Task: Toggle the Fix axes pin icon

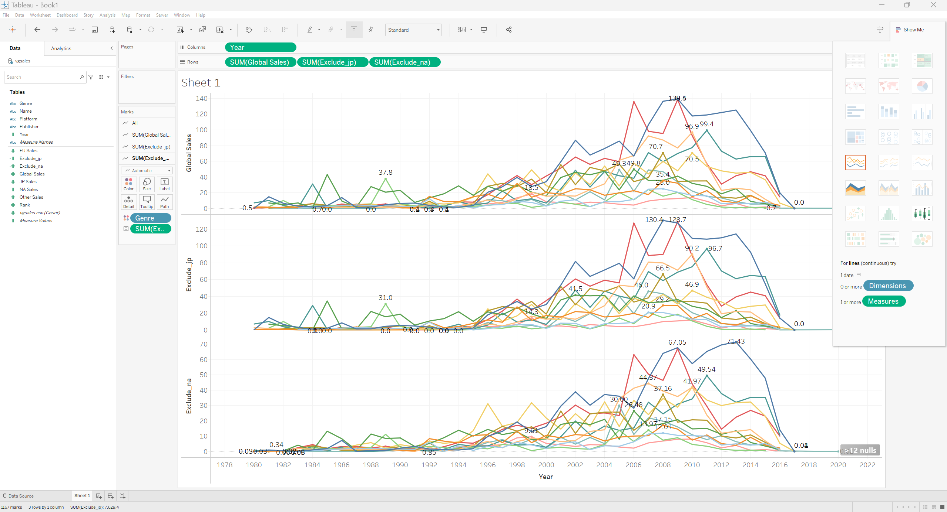Action: coord(371,30)
